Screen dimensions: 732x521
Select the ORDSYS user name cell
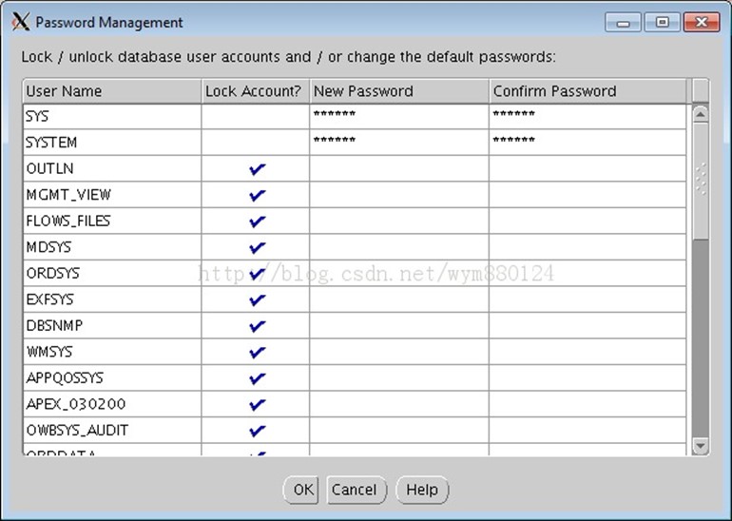point(112,273)
